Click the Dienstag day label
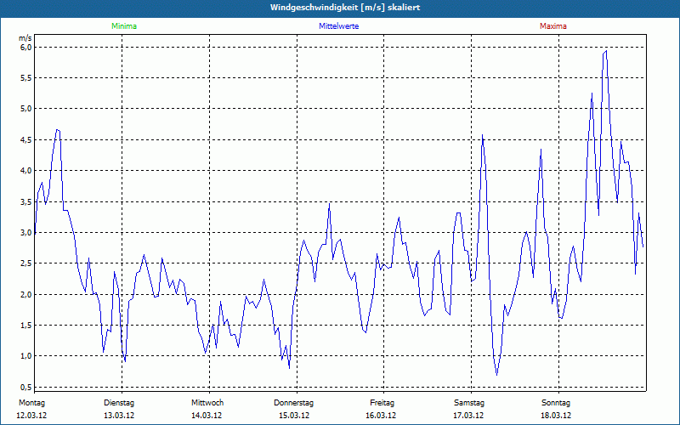 [119, 403]
